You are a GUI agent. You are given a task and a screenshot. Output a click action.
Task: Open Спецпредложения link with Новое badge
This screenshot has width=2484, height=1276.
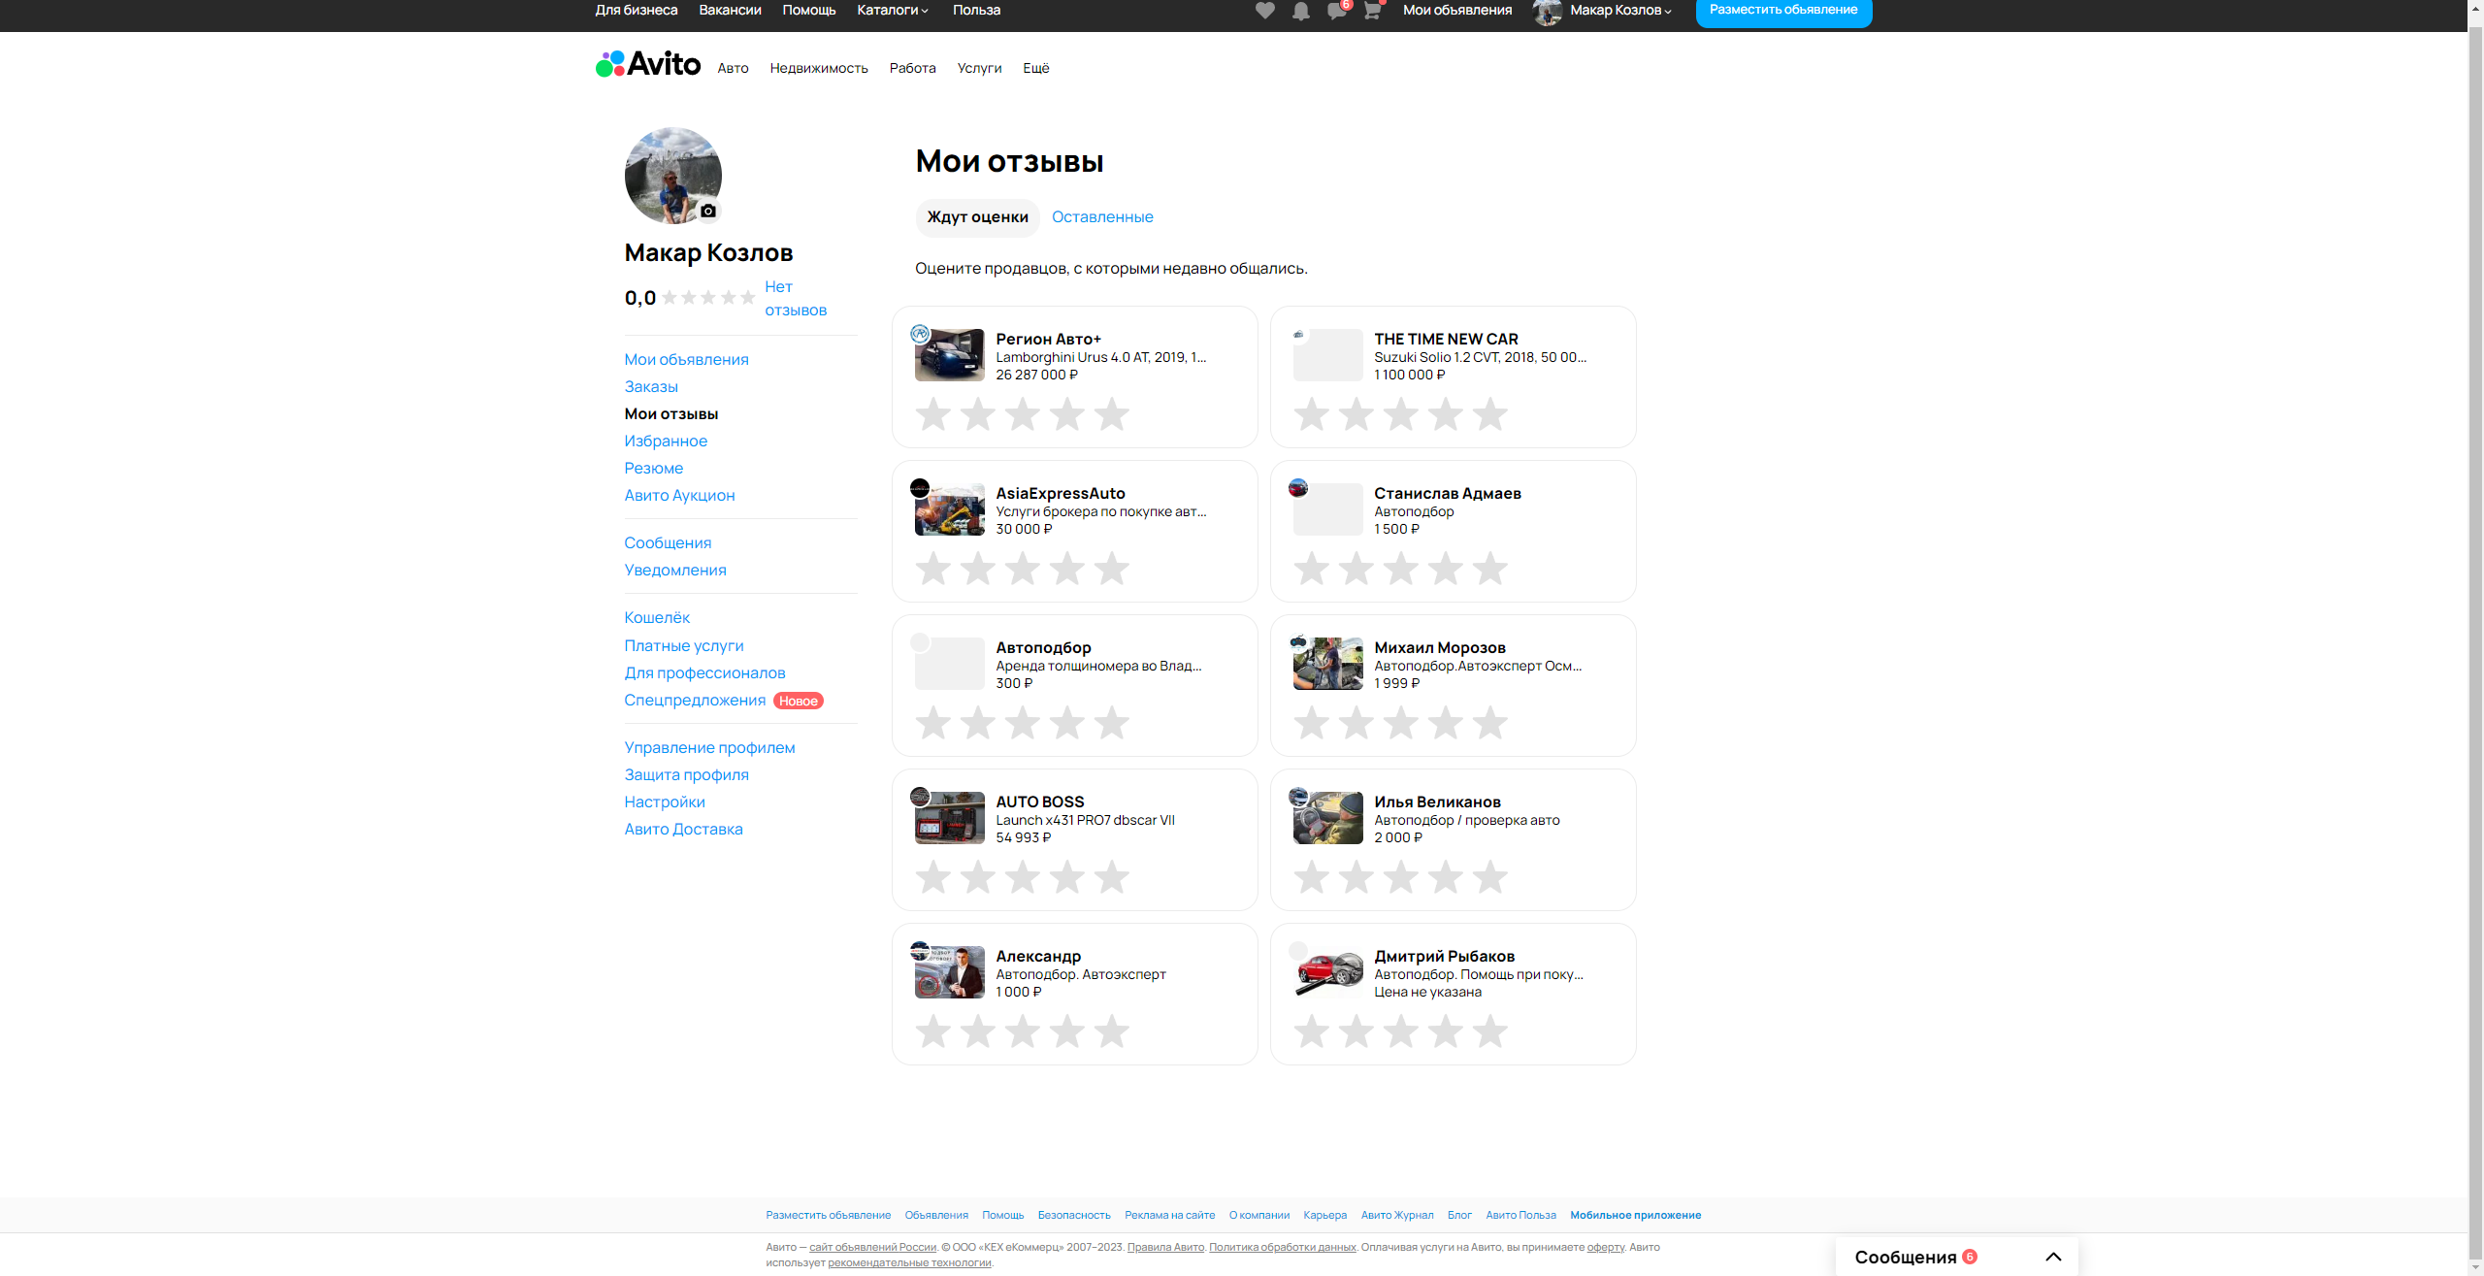coord(695,701)
